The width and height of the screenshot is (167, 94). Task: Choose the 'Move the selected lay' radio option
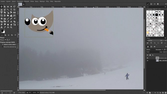tap(3, 47)
